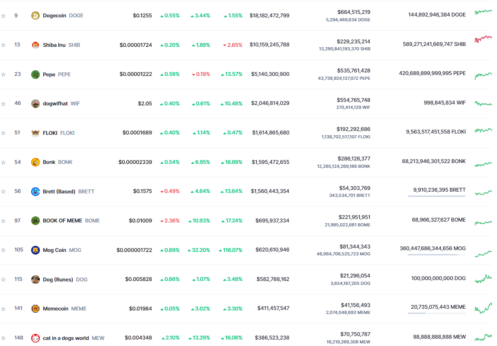Click the Dogecoin coin logo
497x346 pixels.
click(35, 16)
